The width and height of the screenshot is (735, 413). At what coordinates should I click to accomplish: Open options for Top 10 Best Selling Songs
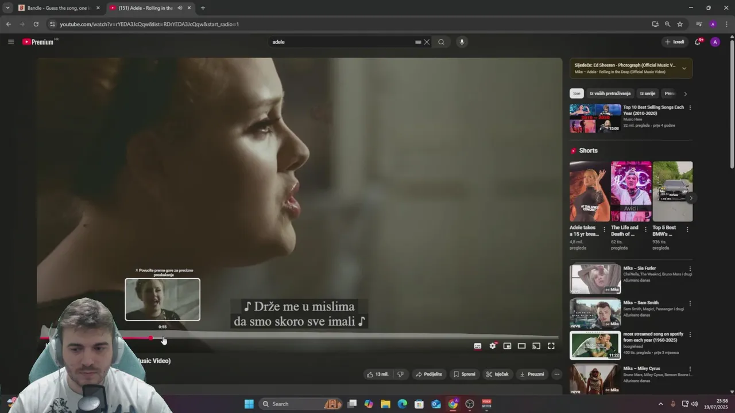pos(690,108)
